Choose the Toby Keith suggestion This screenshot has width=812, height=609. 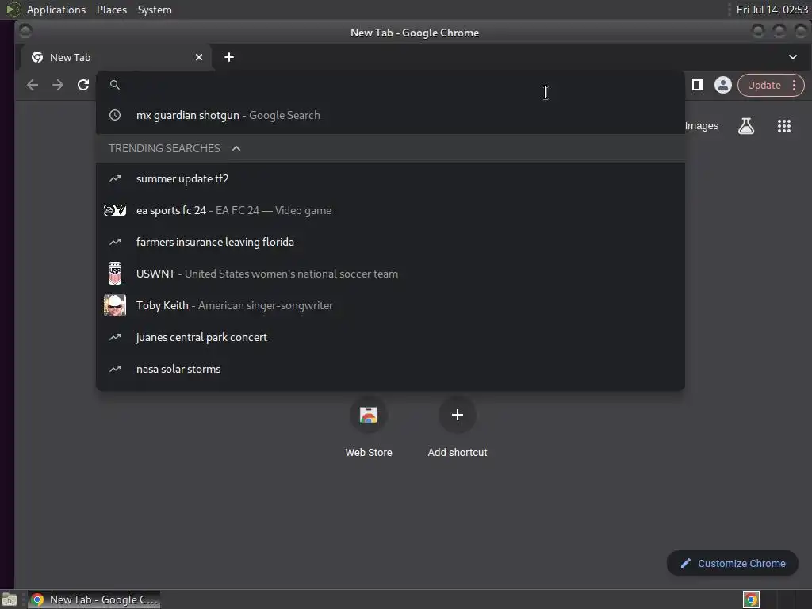390,305
